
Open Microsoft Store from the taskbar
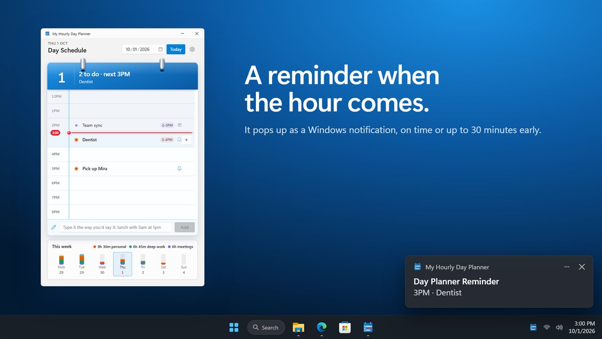coord(345,327)
